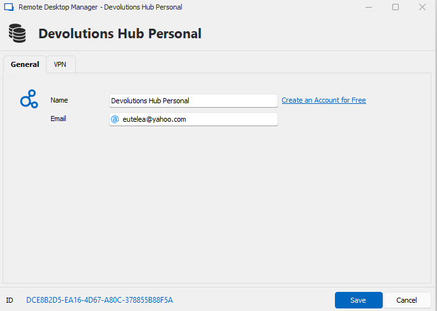Click the Devolutions Hub connected-circles icon

pos(29,99)
